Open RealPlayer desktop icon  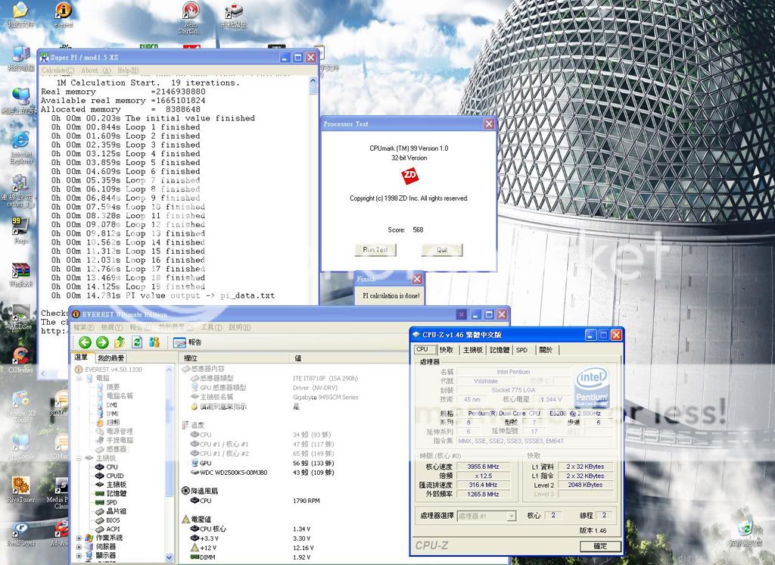20,533
